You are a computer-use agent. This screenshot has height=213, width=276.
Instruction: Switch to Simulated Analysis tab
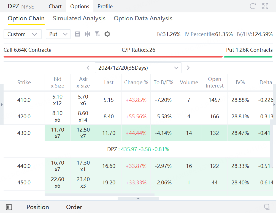tap(79, 18)
